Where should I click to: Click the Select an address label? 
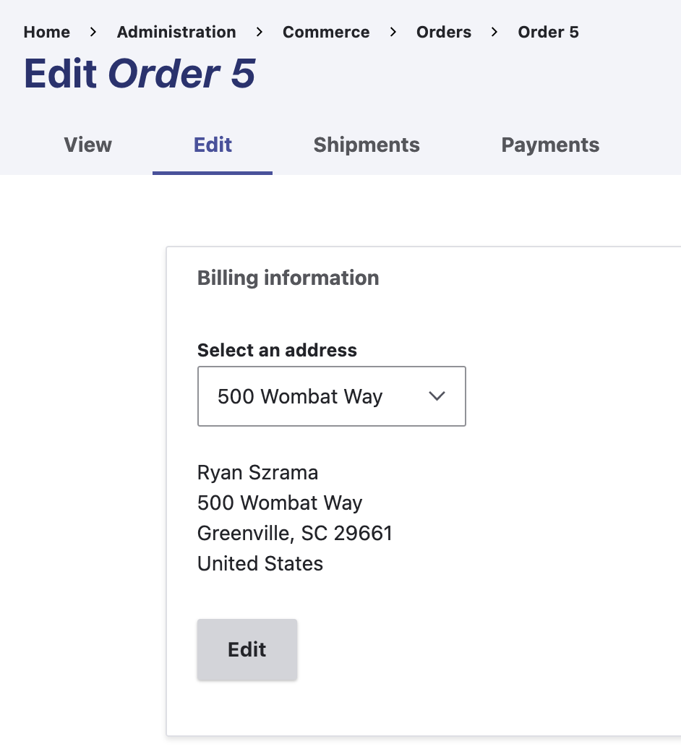pos(277,350)
